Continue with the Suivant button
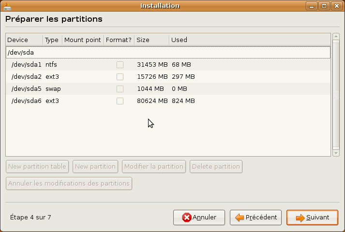Viewport: 345px width, 232px height. pyautogui.click(x=312, y=217)
